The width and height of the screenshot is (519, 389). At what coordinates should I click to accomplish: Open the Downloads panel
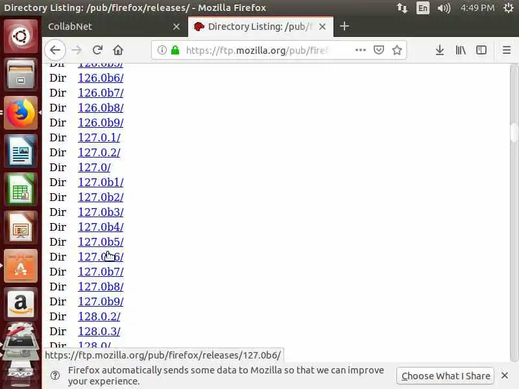pos(440,51)
